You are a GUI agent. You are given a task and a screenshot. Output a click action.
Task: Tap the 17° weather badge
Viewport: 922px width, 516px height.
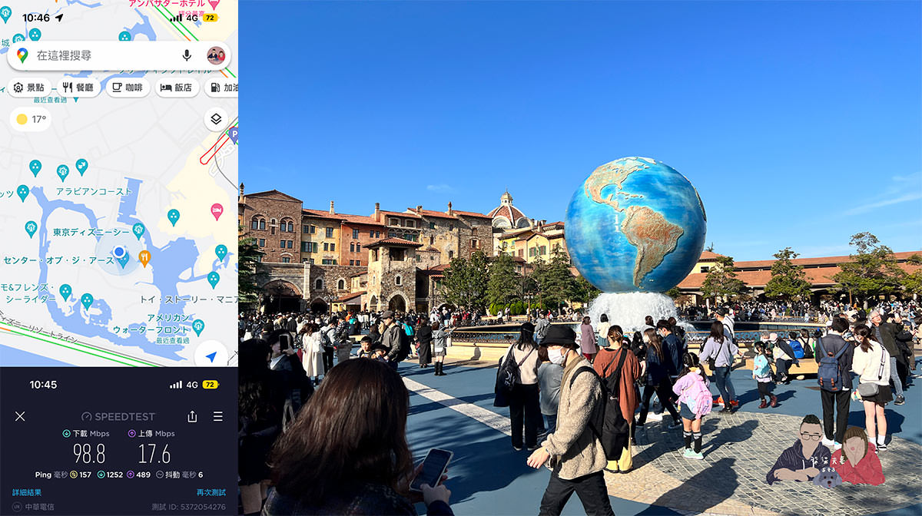[32, 119]
